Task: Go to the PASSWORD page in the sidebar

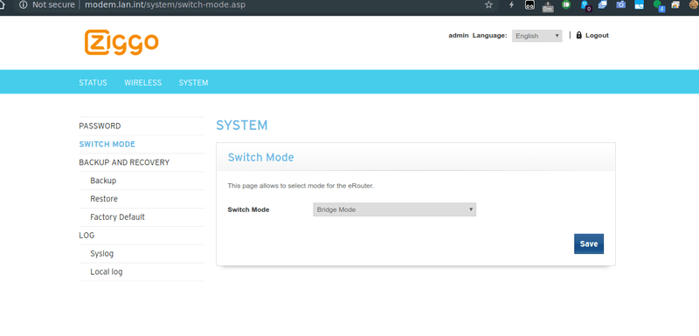Action: tap(100, 126)
